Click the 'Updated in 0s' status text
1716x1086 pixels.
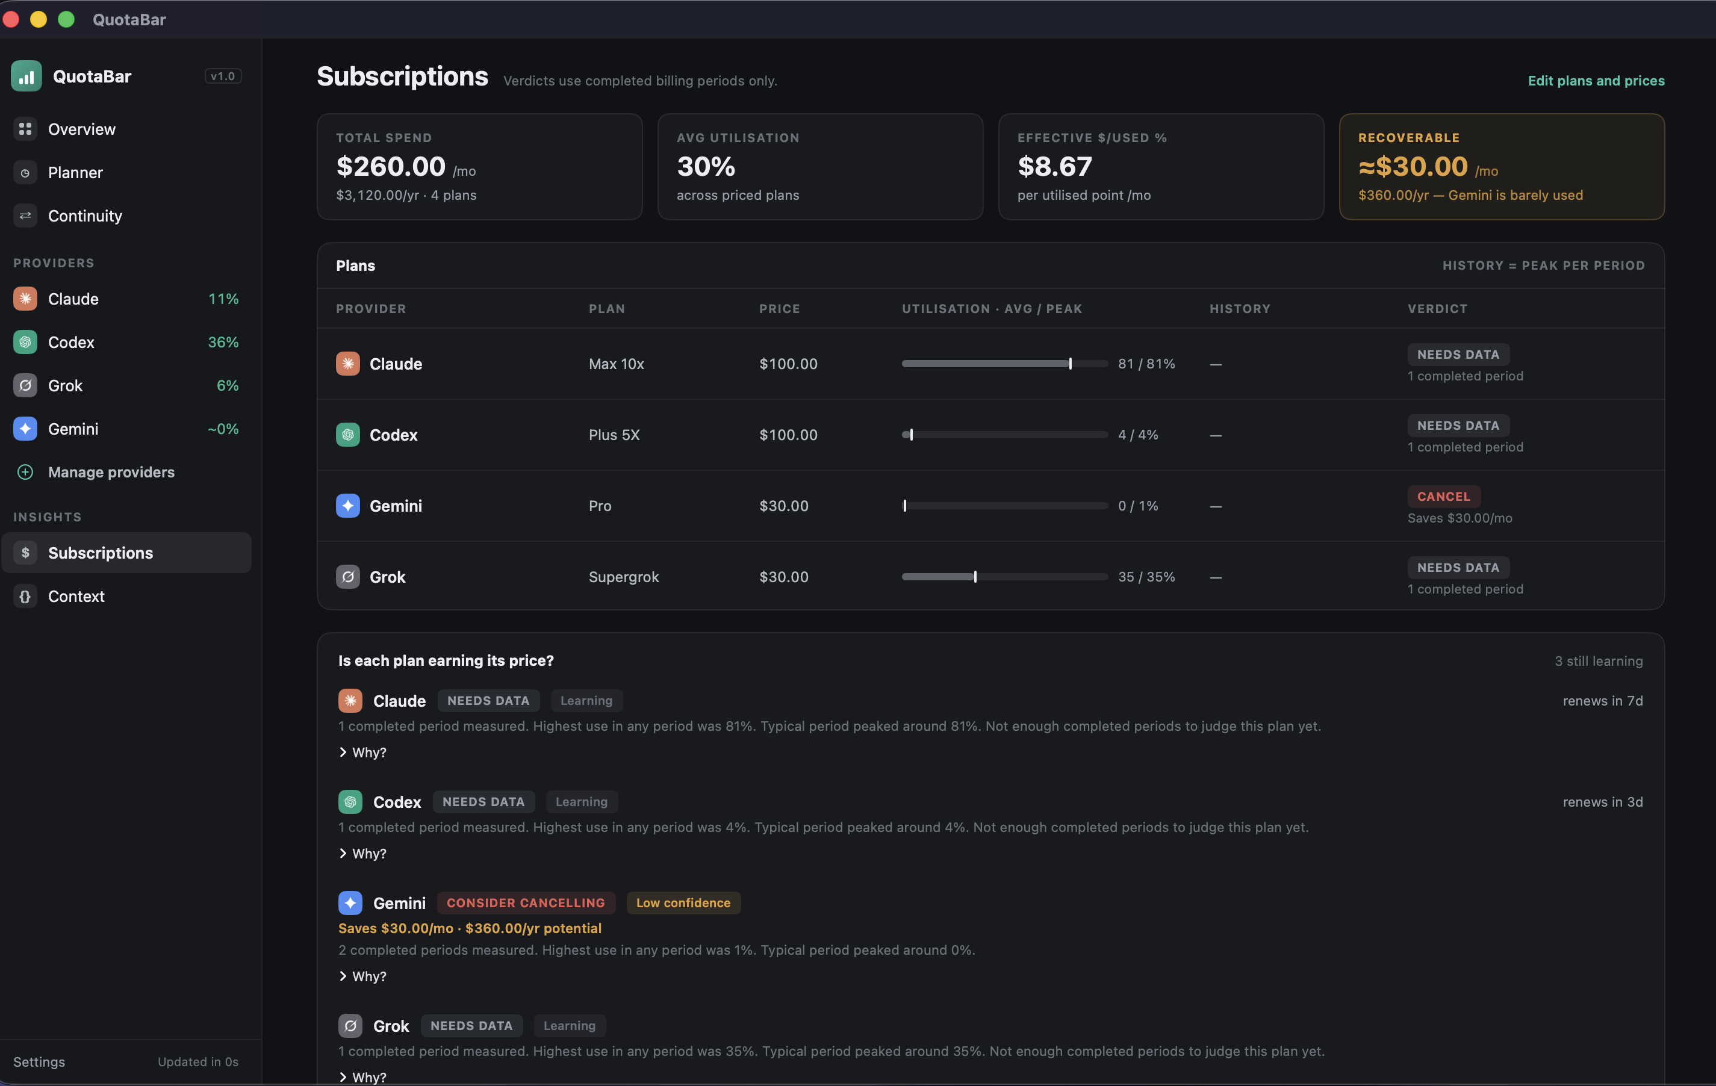[198, 1061]
